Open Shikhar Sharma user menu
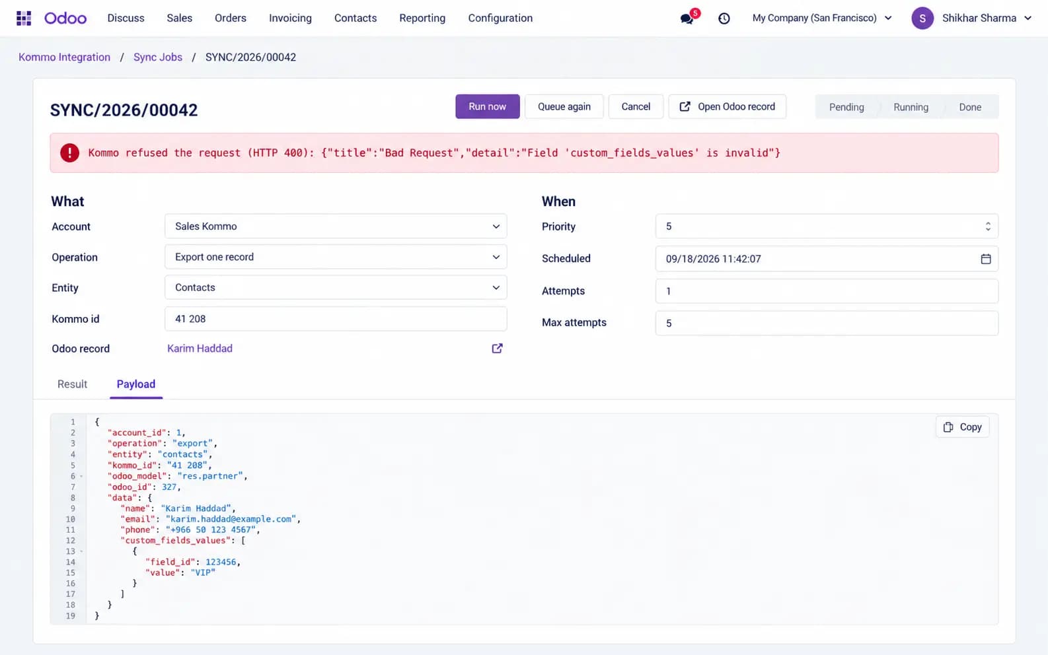1048x655 pixels. pyautogui.click(x=987, y=18)
